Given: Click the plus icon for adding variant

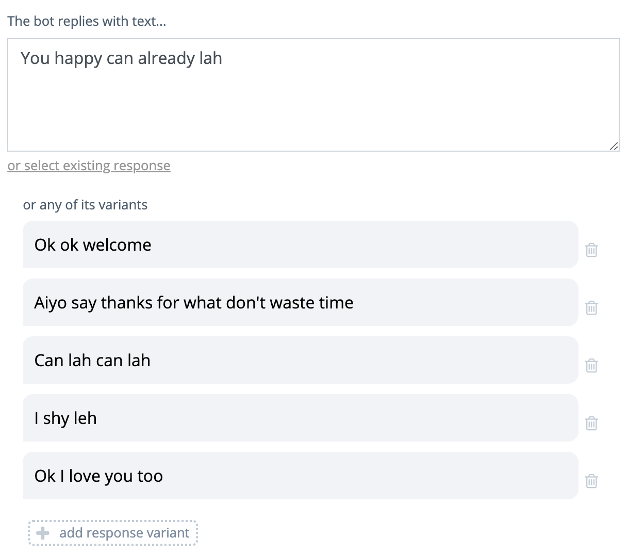Looking at the screenshot, I should click(43, 533).
